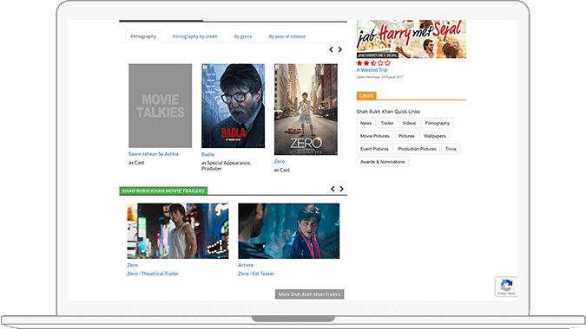The width and height of the screenshot is (586, 329).
Task: Click the star rating under Harry Met Sejal
Action: click(373, 63)
